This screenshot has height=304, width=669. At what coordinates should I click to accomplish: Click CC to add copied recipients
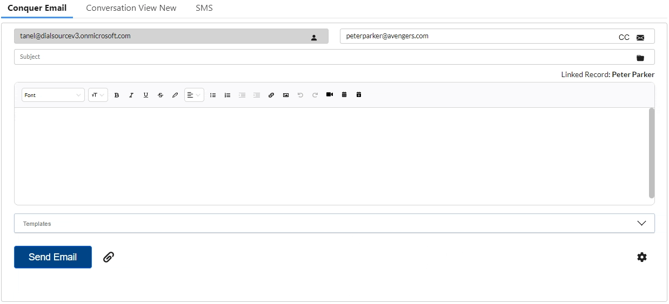coord(624,37)
